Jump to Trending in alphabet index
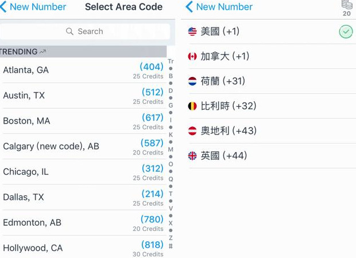The height and width of the screenshot is (258, 356). 171,61
